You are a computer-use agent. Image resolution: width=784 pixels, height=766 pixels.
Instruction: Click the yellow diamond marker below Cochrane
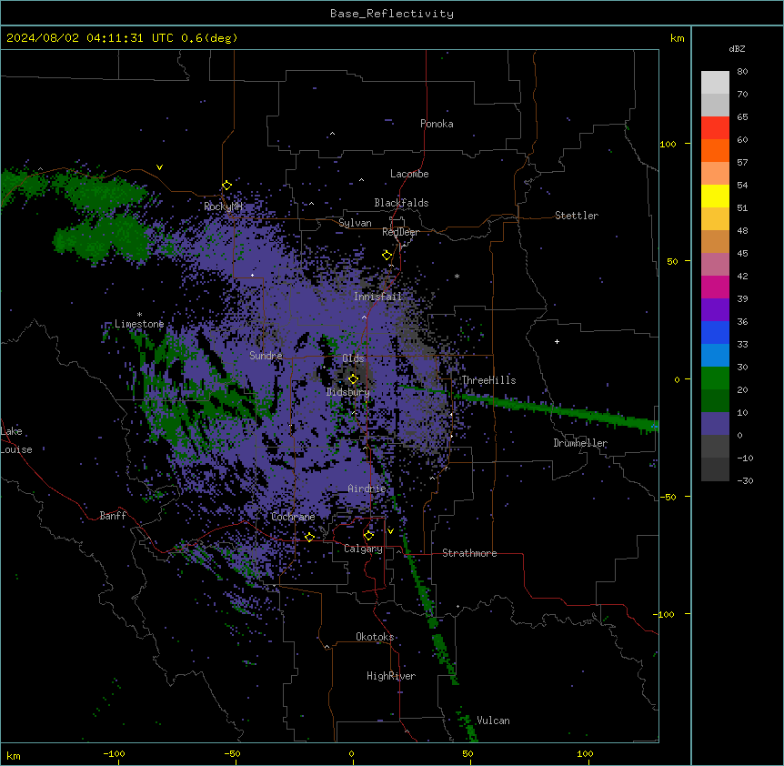[x=309, y=537]
